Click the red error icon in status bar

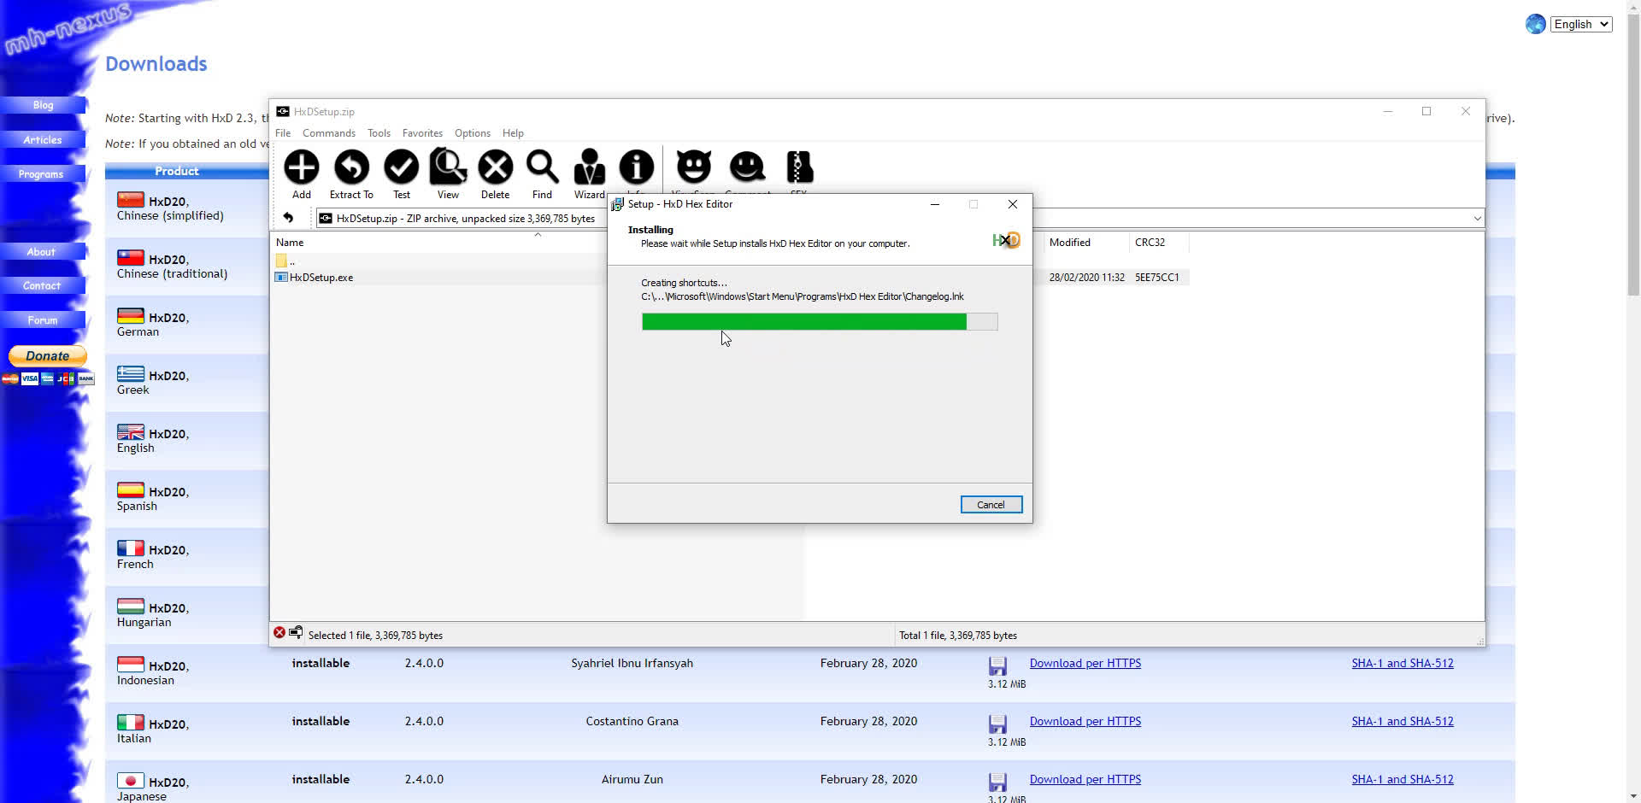[279, 633]
